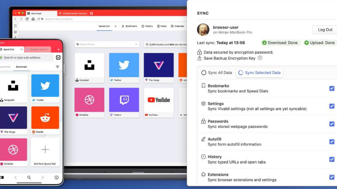Click the reload page icon in browser toolbar
The width and height of the screenshot is (337, 189).
coord(27,19)
